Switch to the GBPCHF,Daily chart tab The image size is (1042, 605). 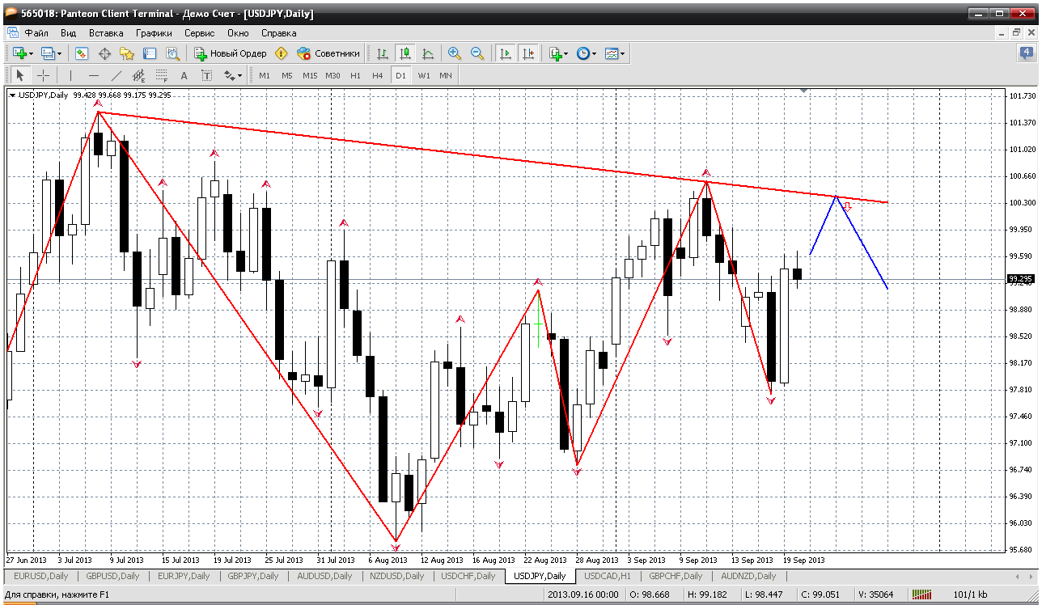click(x=676, y=576)
